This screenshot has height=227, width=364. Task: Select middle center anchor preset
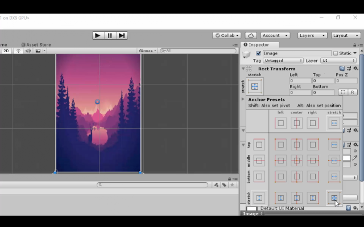[297, 161]
